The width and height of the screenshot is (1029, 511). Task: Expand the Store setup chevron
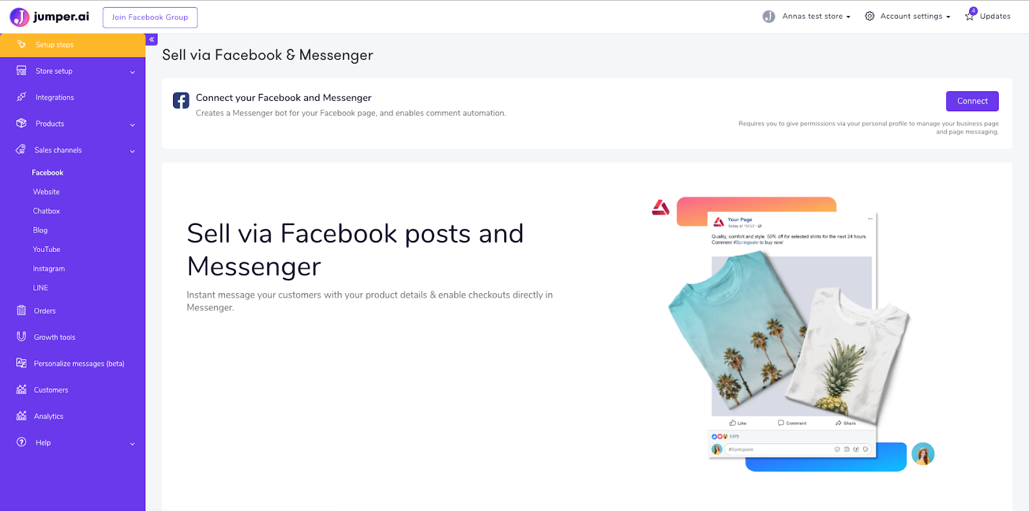[x=132, y=72]
